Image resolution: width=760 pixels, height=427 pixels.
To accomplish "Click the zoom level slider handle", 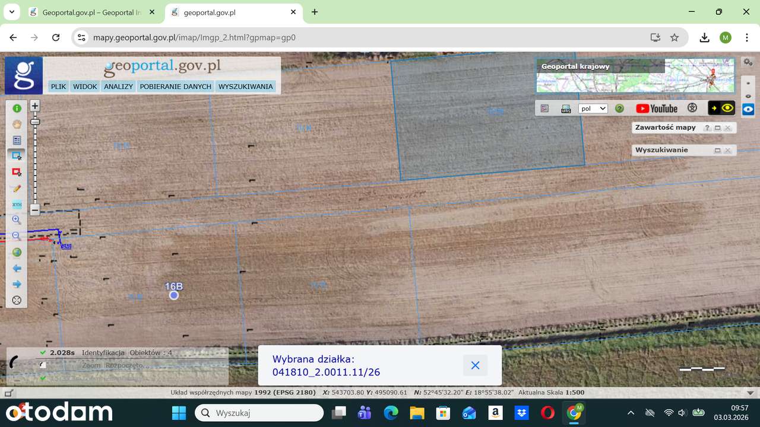I will point(35,122).
